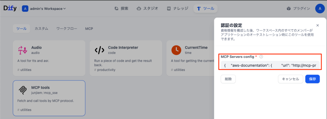This screenshot has width=327, height=119.
Task: Click the utilities tag on MCP tools card
Action: (24, 110)
